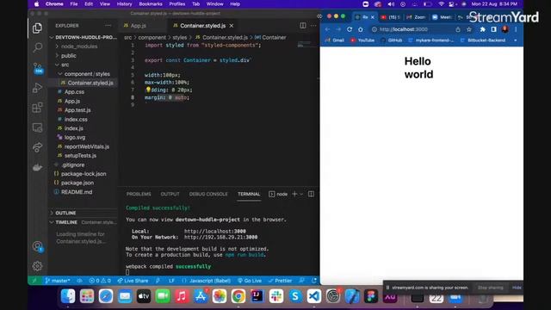The width and height of the screenshot is (551, 310).
Task: Open Chrome bookmarks overflow chevron
Action: (516, 40)
